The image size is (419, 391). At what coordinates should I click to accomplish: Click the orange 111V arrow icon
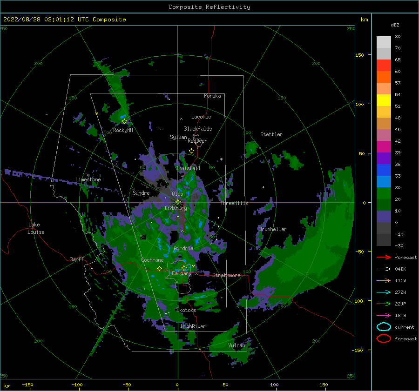coord(384,280)
